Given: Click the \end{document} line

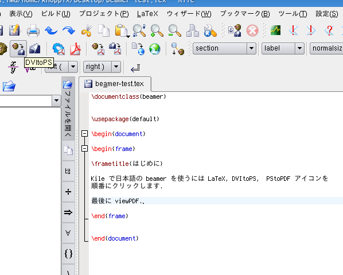Looking at the screenshot, I should point(115,238).
